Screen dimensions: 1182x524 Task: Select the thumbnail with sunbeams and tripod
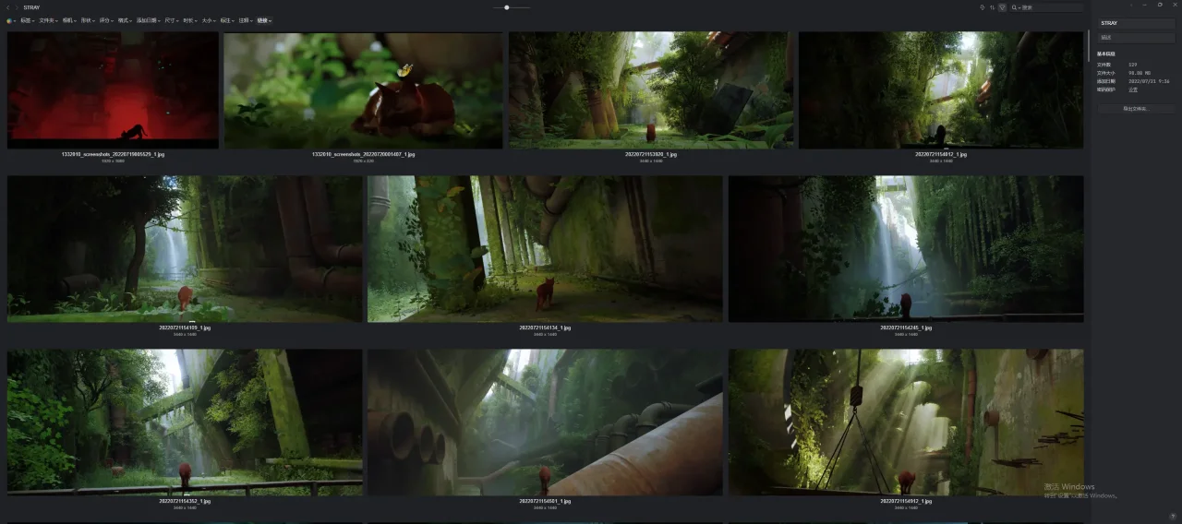[x=906, y=423]
